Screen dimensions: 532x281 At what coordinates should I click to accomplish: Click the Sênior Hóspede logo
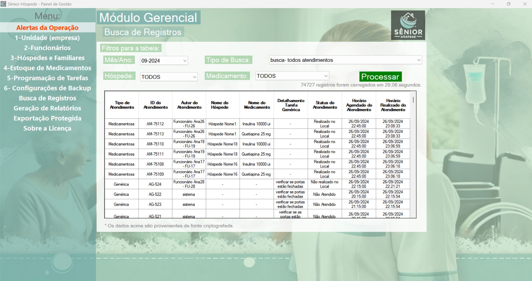pos(408,25)
